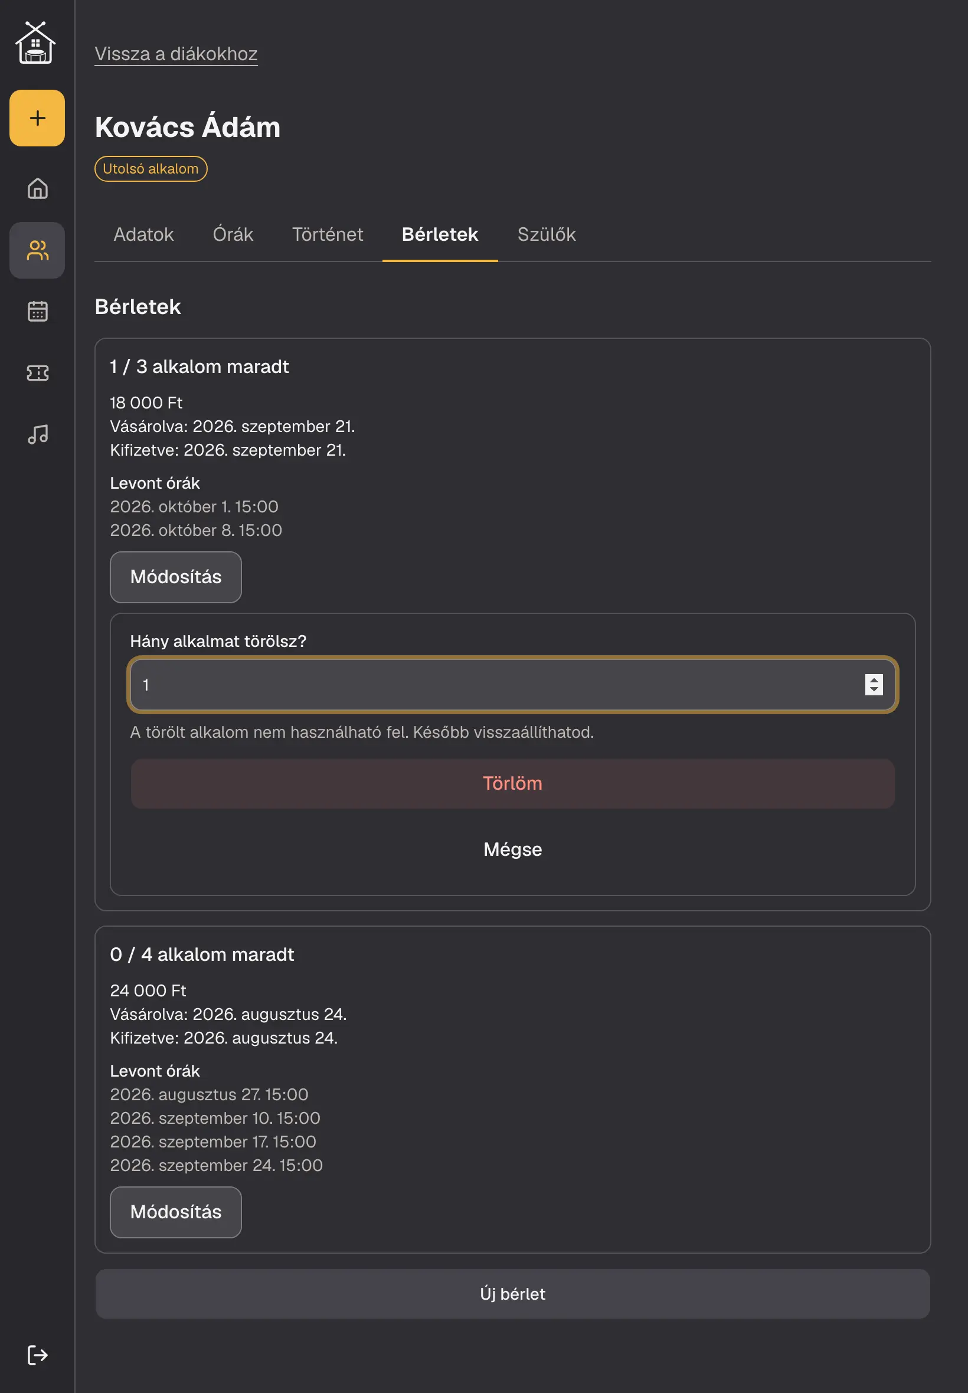
Task: Switch to the Órák tab
Action: pyautogui.click(x=233, y=234)
